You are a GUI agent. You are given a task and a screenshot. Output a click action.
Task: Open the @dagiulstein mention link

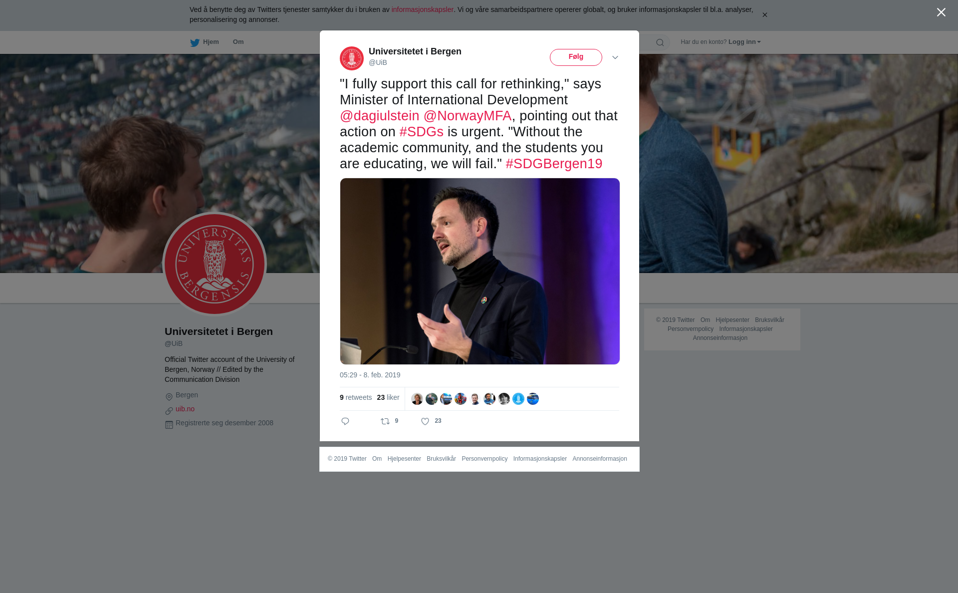click(380, 116)
